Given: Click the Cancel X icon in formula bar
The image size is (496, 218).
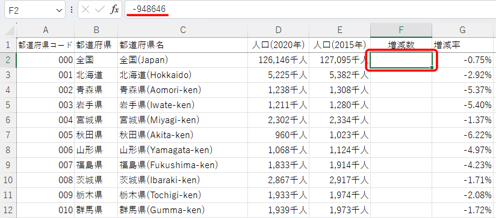Looking at the screenshot, I should point(85,10).
